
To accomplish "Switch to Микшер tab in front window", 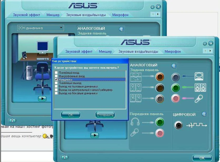I will click(x=105, y=51).
